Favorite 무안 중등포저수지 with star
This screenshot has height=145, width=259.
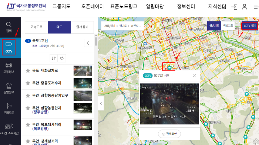(28, 83)
